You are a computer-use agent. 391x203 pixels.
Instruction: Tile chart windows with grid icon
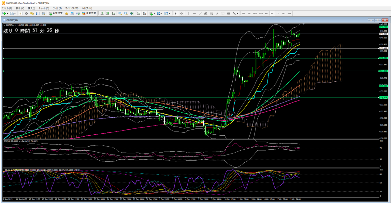pos(131,13)
